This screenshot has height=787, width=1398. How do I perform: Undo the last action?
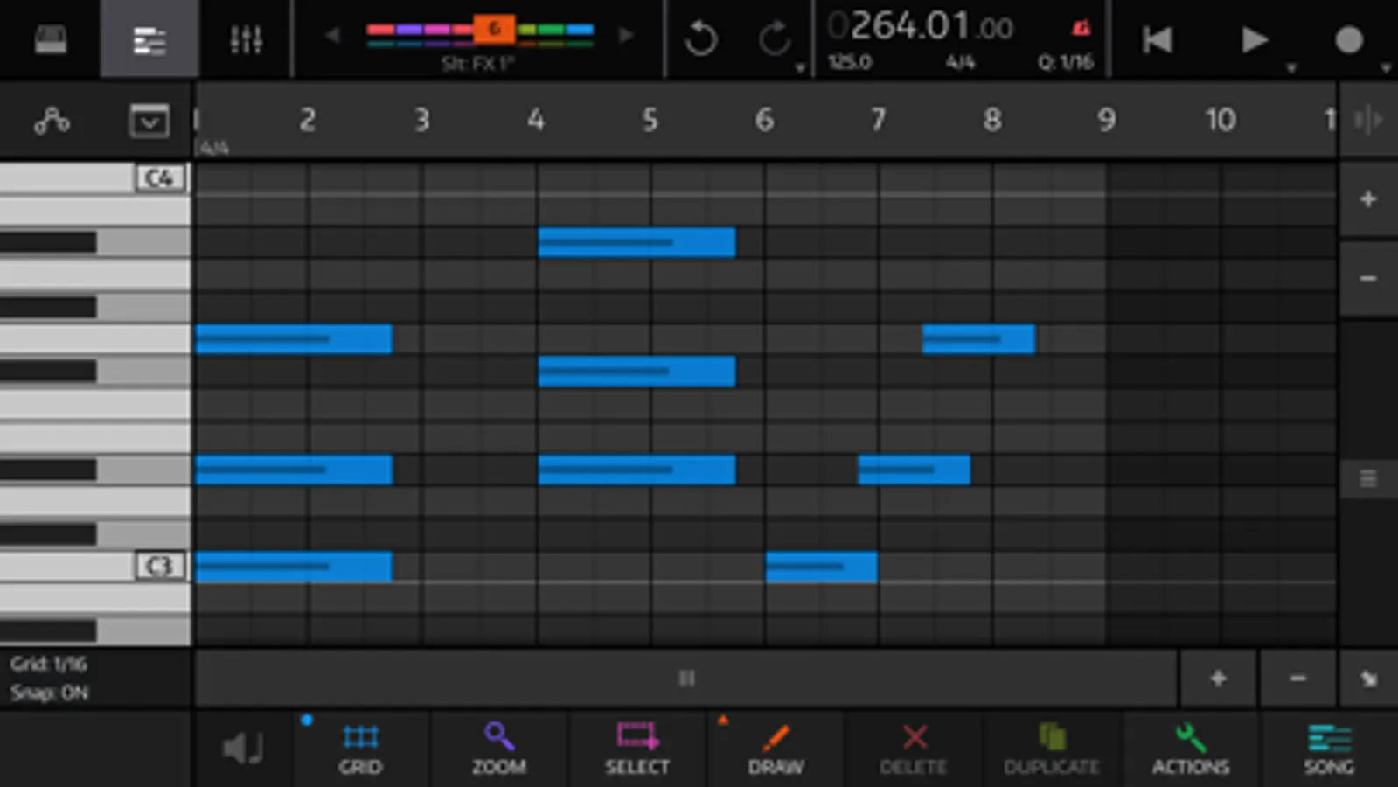[700, 38]
